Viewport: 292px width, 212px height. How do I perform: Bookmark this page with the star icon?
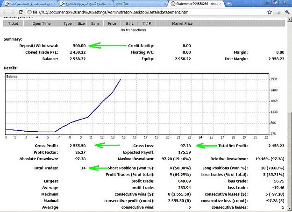coord(270,12)
